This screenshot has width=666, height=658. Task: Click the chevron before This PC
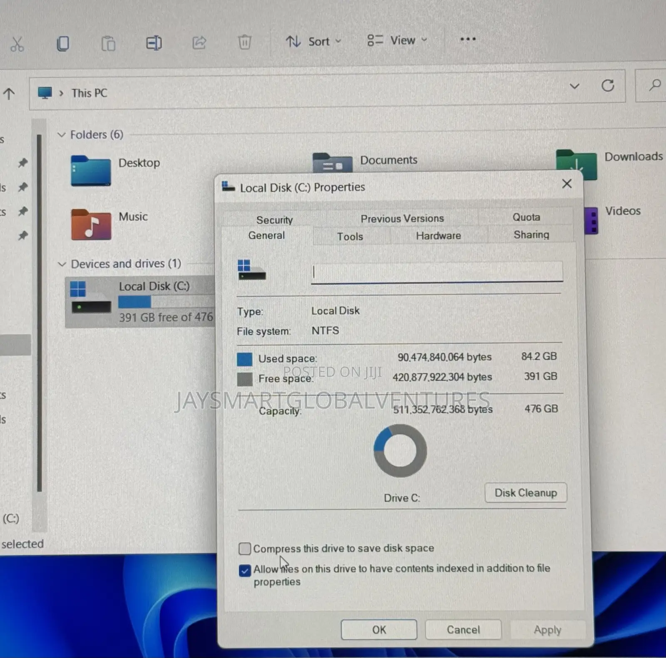(x=61, y=93)
